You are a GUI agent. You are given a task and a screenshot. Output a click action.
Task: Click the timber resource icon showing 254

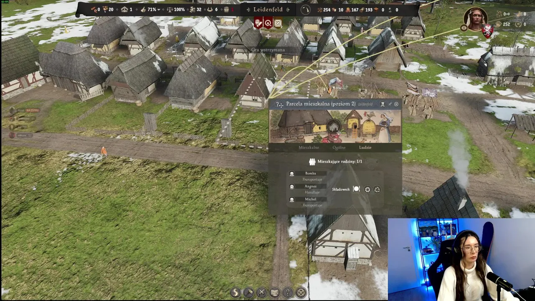320,10
